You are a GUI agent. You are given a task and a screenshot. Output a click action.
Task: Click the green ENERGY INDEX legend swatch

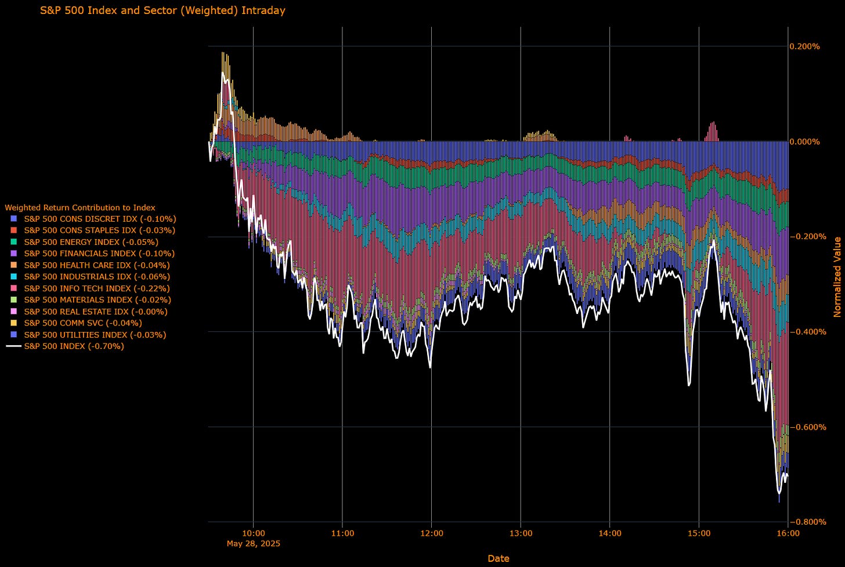coord(14,242)
